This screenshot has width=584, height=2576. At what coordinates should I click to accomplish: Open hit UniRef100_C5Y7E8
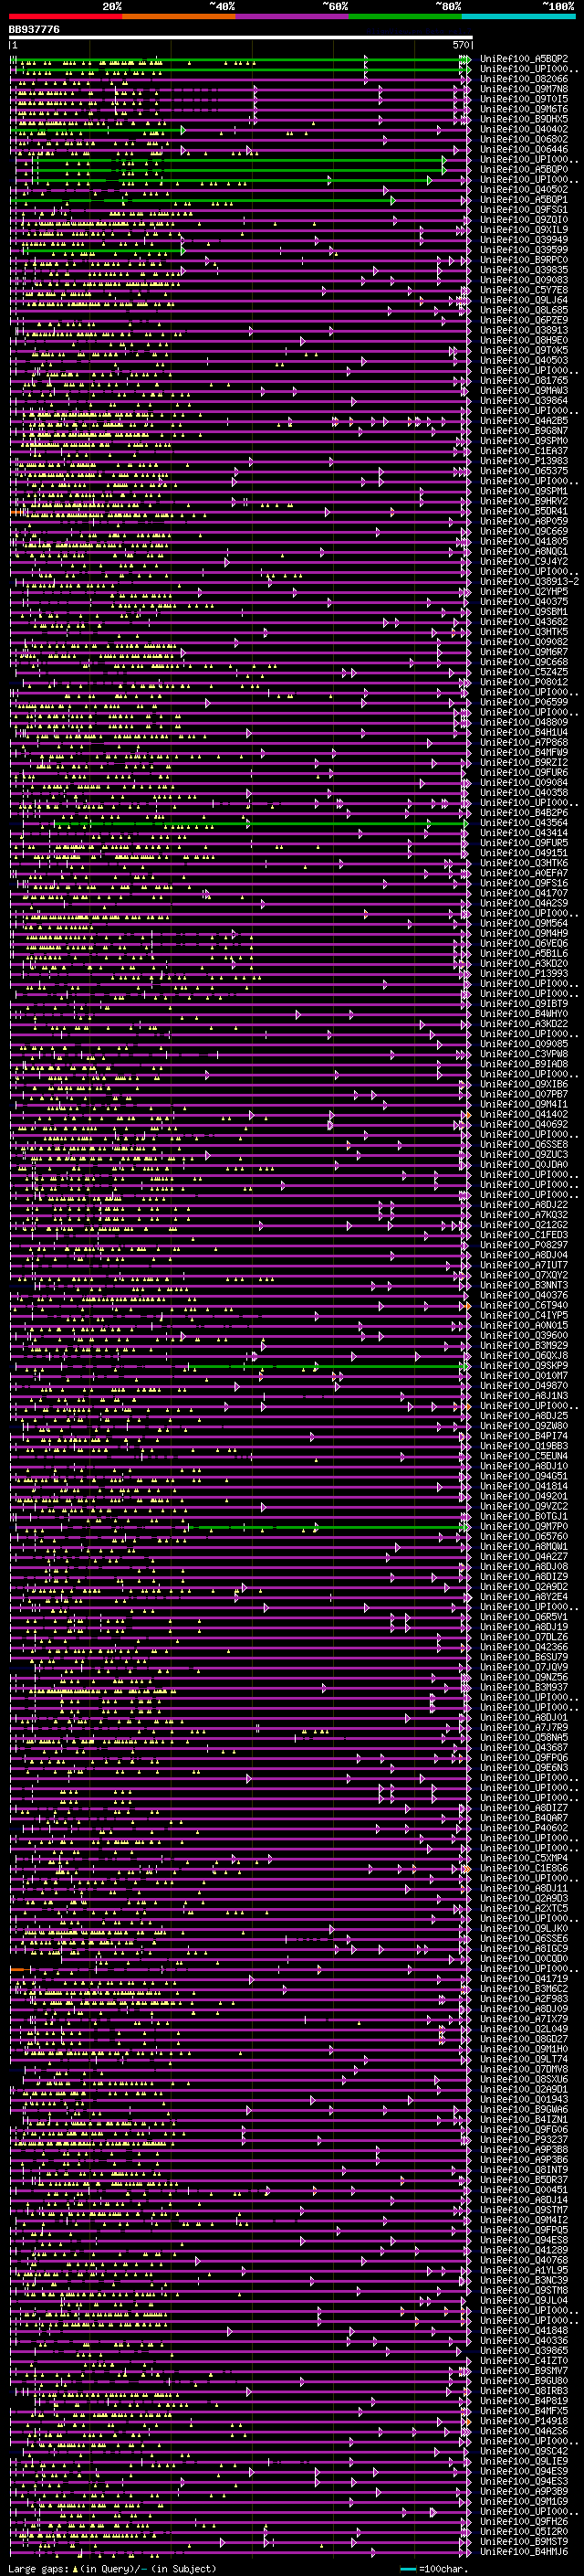tap(524, 290)
